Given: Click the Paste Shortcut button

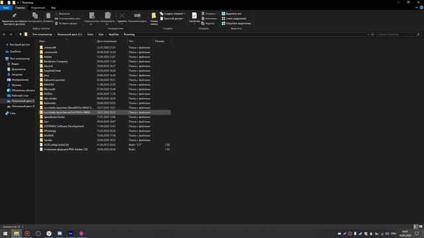Looking at the screenshot, I should (66, 24).
